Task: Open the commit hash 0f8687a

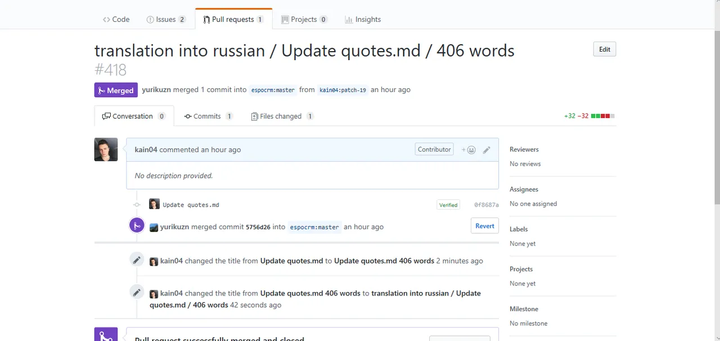Action: [x=486, y=205]
